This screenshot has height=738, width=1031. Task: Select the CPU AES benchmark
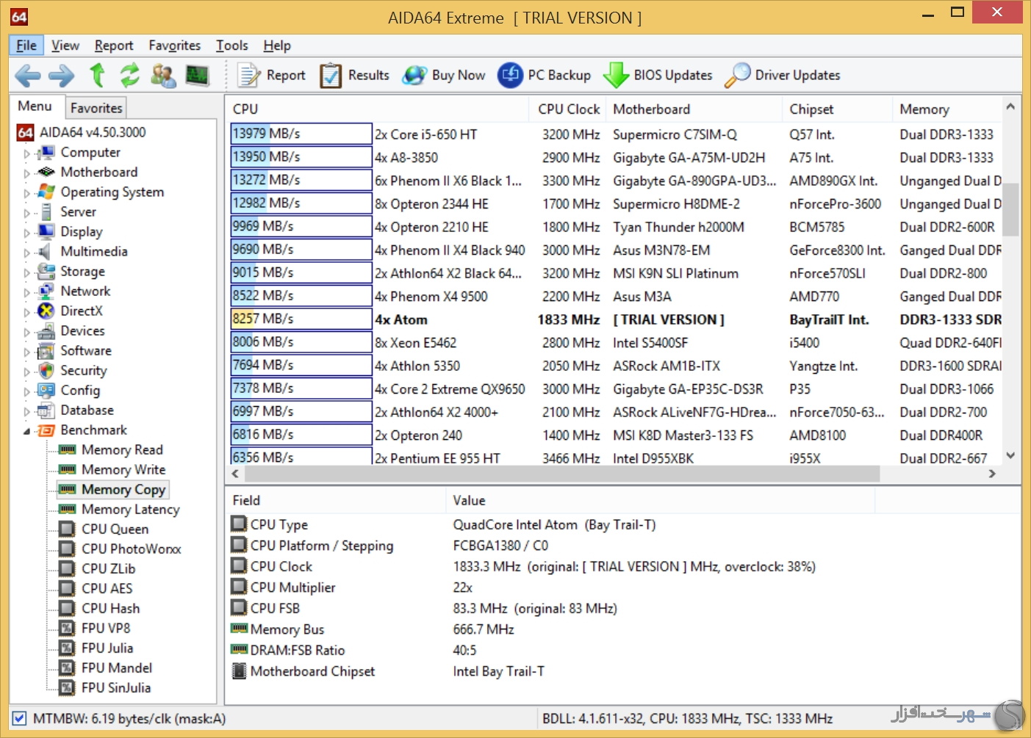click(107, 588)
